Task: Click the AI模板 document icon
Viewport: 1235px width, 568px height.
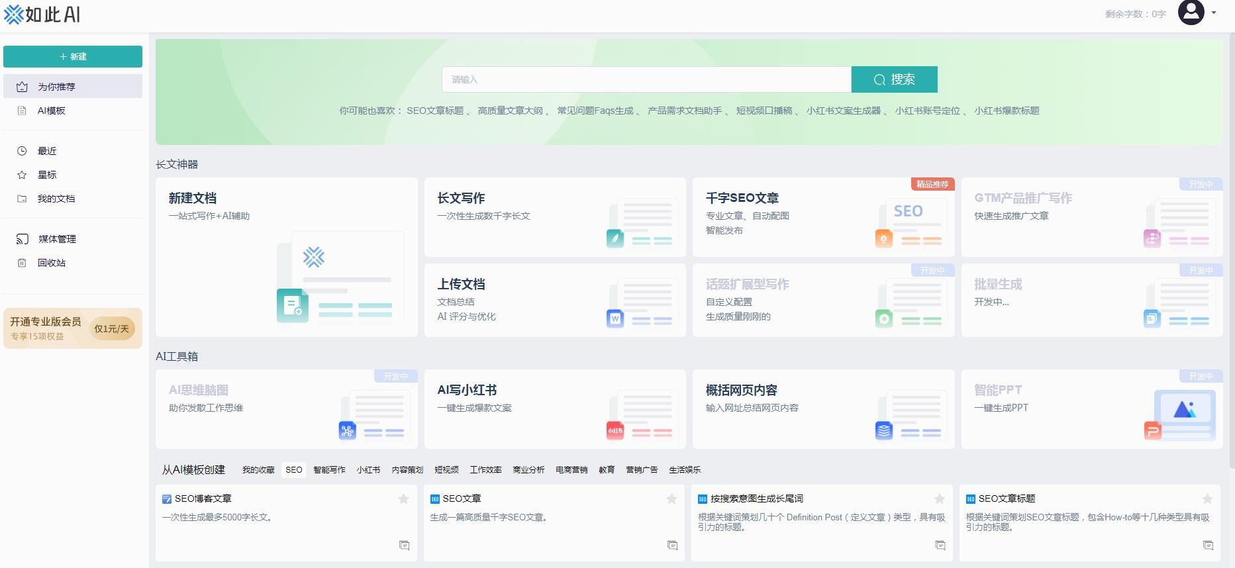Action: [22, 111]
